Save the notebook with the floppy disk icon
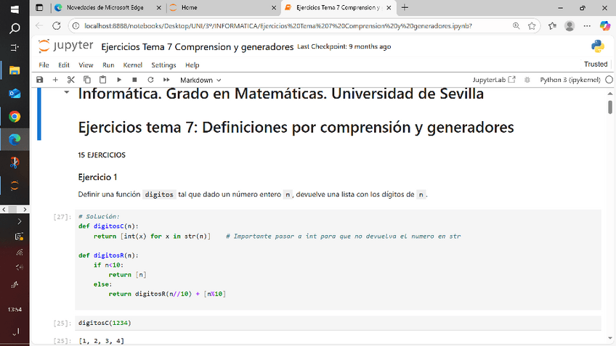 click(x=40, y=80)
